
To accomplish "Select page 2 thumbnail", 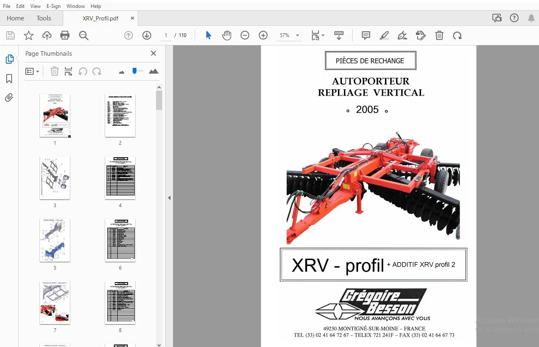I will point(120,115).
